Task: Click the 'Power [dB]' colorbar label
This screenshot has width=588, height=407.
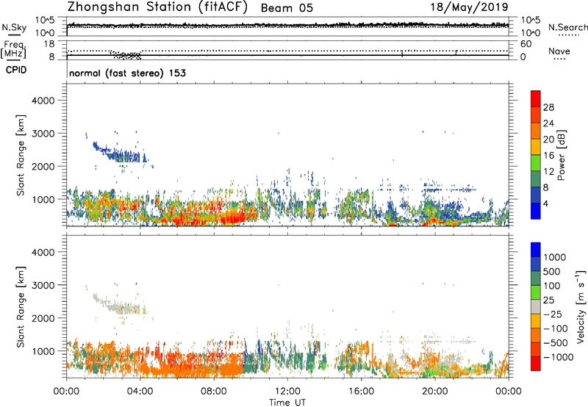Action: [x=561, y=155]
